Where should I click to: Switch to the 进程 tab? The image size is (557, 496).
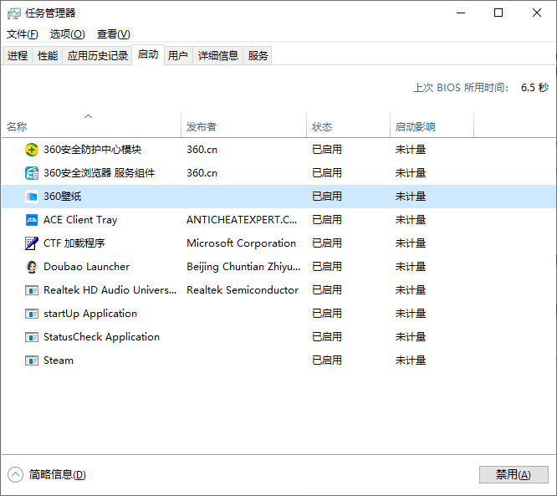tap(18, 55)
